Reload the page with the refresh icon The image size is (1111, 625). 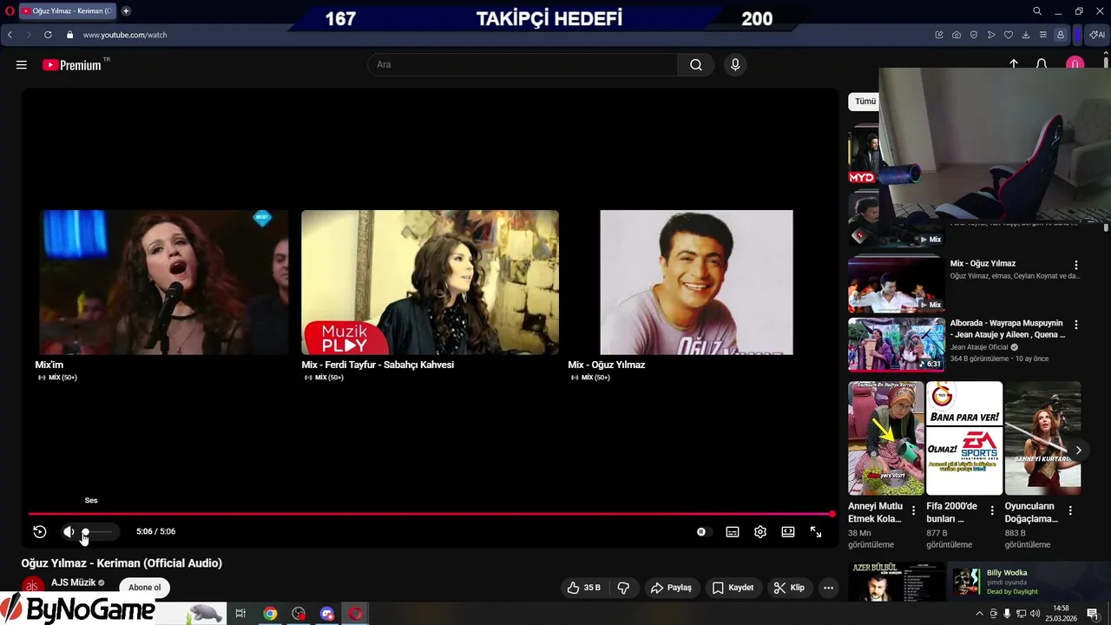(x=48, y=35)
